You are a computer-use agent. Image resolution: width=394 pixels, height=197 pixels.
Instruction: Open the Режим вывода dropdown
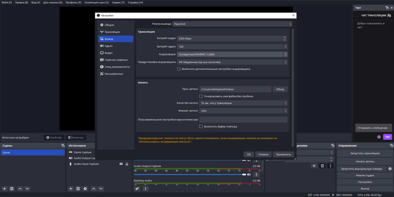pyautogui.click(x=232, y=24)
